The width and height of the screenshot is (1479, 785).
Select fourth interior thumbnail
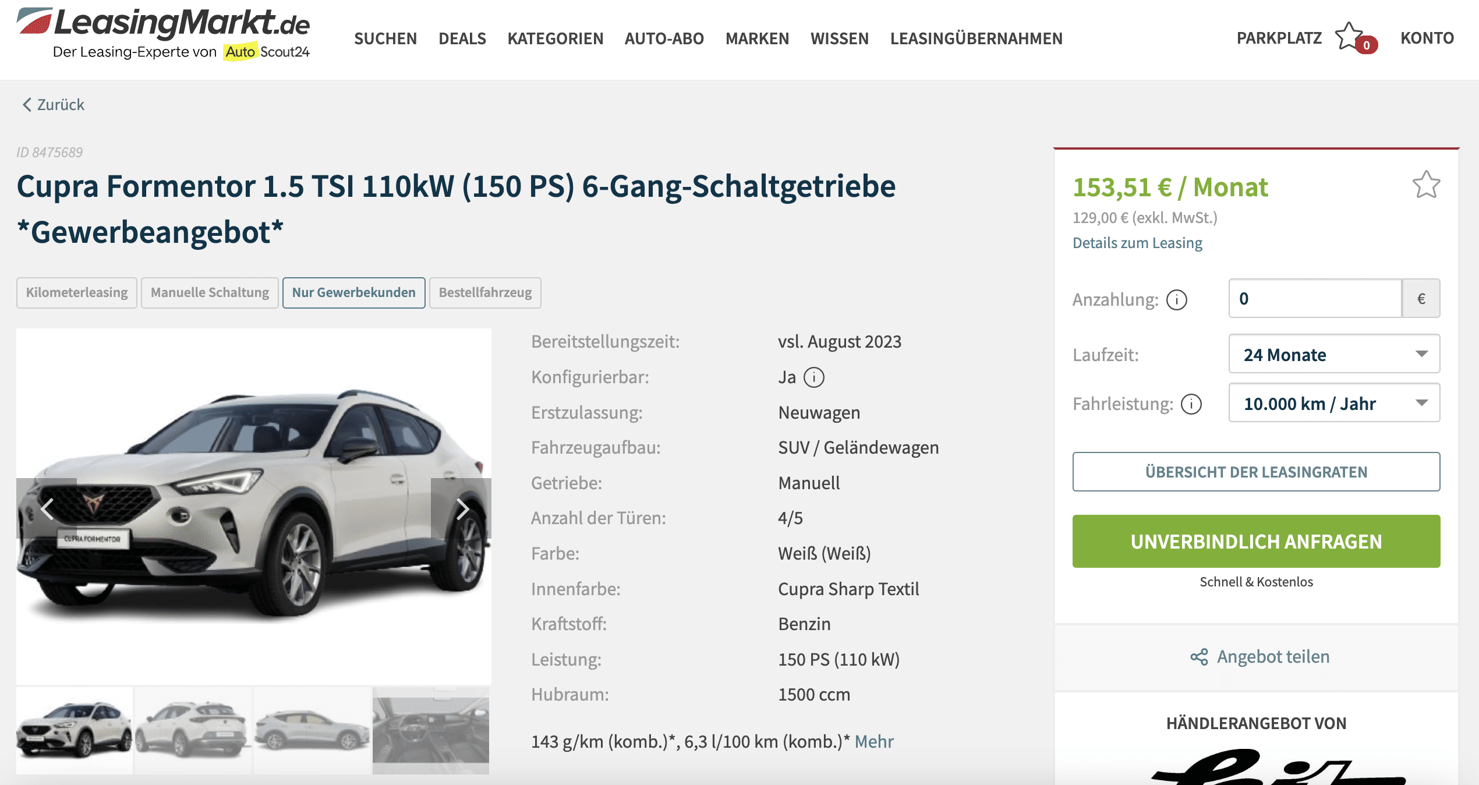click(431, 731)
